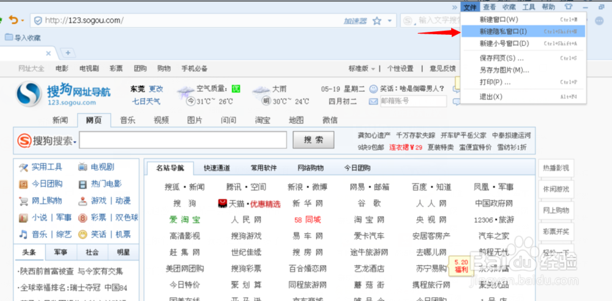Click the mail envelope icon
The width and height of the screenshot is (612, 301).
click(373, 102)
